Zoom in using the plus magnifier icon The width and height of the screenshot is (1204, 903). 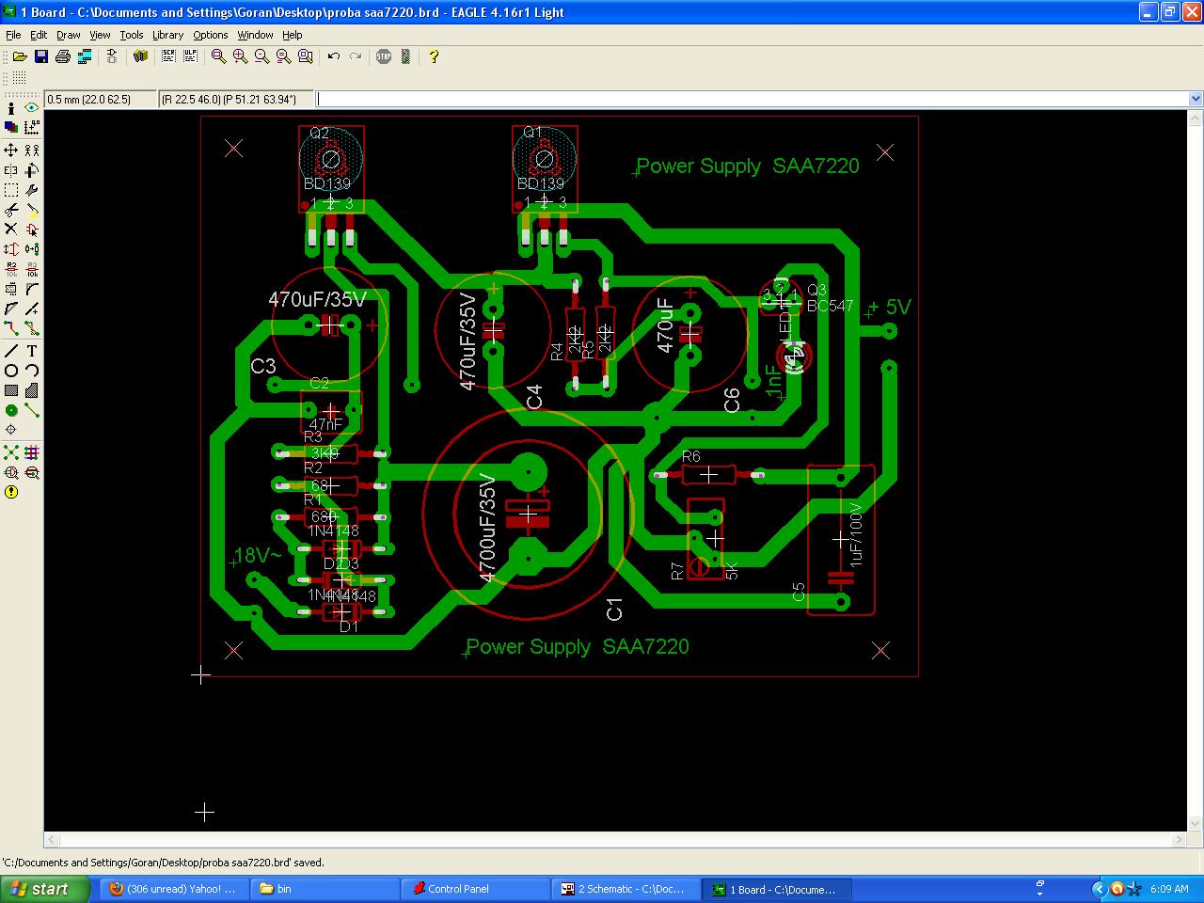240,56
